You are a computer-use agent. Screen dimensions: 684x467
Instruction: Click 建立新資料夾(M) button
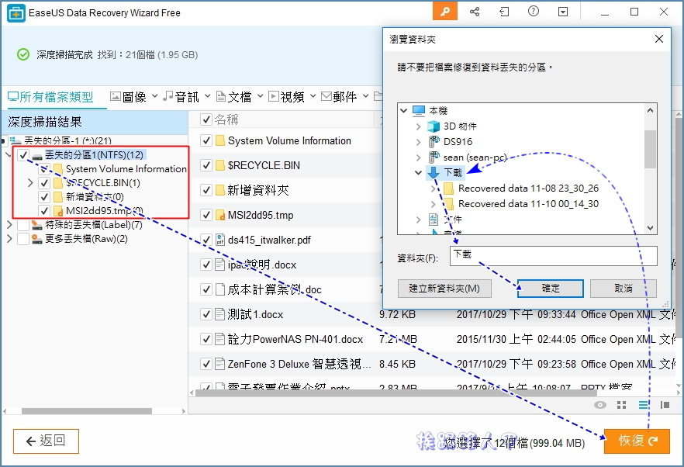pos(444,289)
